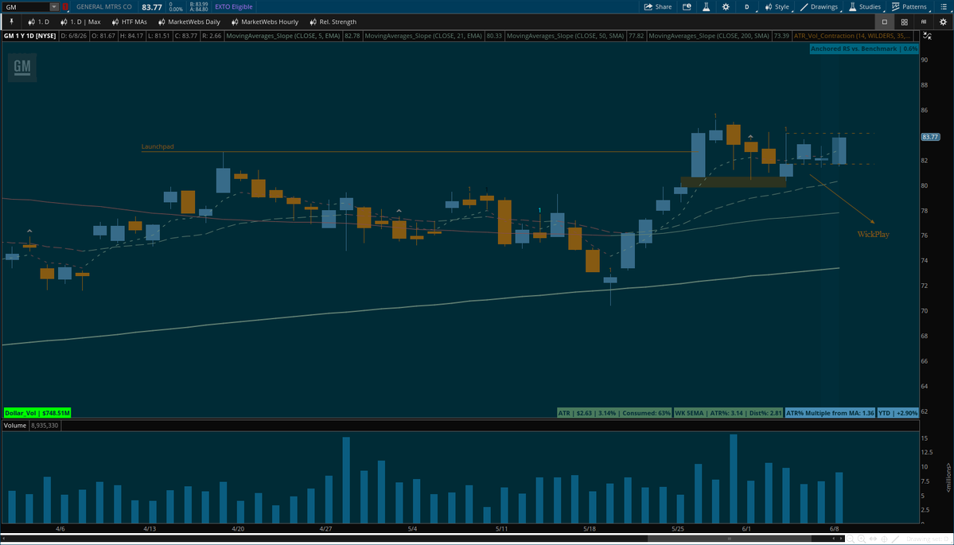Click ATR_Vol_Contraction study label
The image size is (954, 545).
(x=852, y=36)
